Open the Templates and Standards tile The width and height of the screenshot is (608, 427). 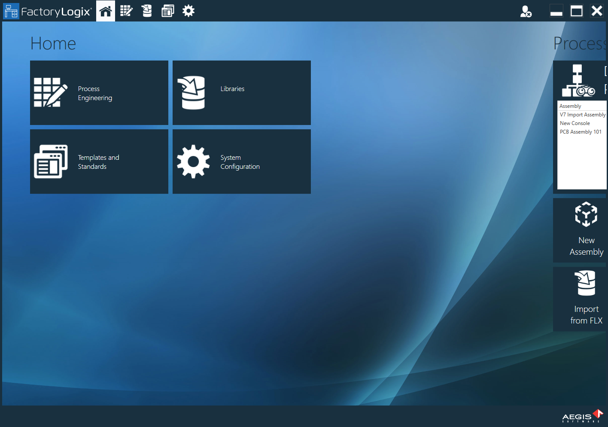(x=99, y=162)
